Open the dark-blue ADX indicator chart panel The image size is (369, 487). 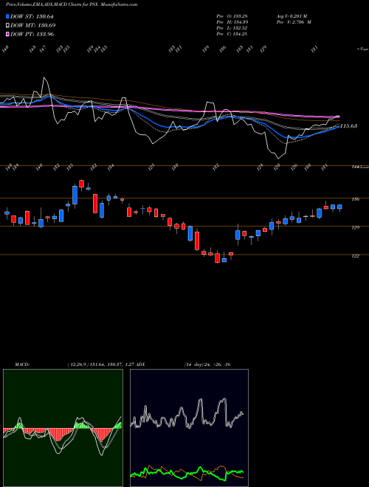click(189, 428)
